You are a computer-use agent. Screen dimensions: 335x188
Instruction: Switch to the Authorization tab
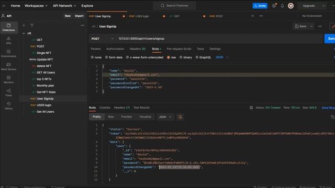click(x=115, y=49)
